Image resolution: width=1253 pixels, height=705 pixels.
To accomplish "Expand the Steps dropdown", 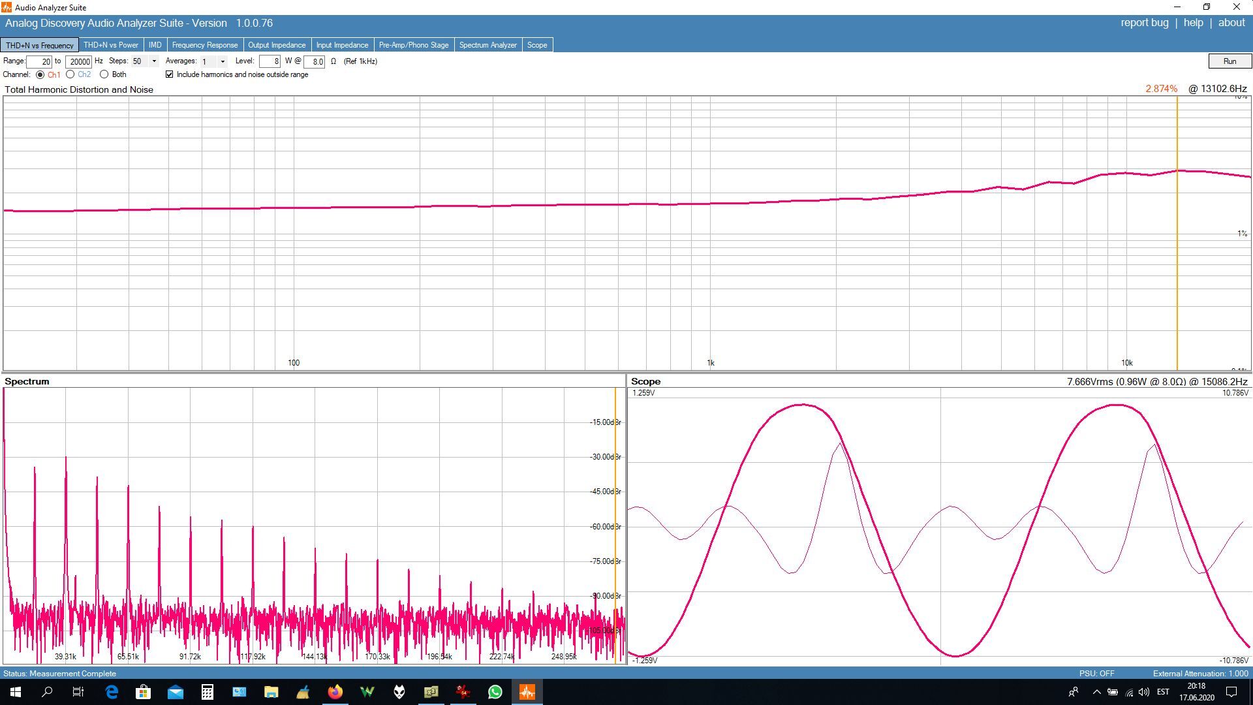I will tap(154, 61).
